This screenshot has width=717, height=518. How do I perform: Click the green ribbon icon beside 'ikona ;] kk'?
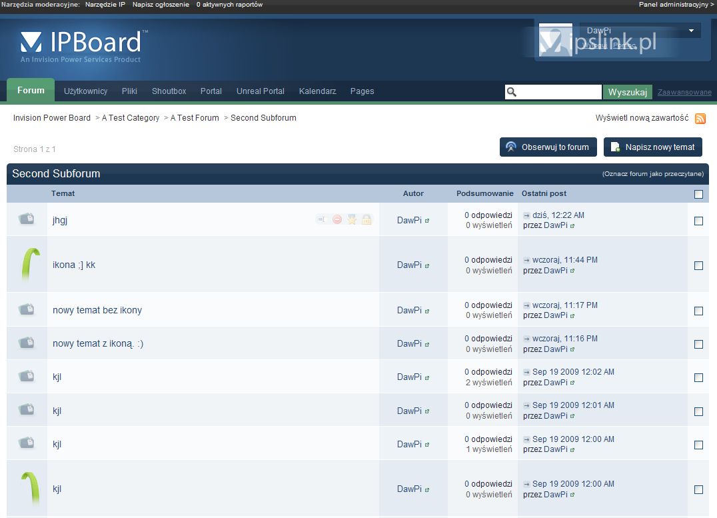(x=27, y=264)
